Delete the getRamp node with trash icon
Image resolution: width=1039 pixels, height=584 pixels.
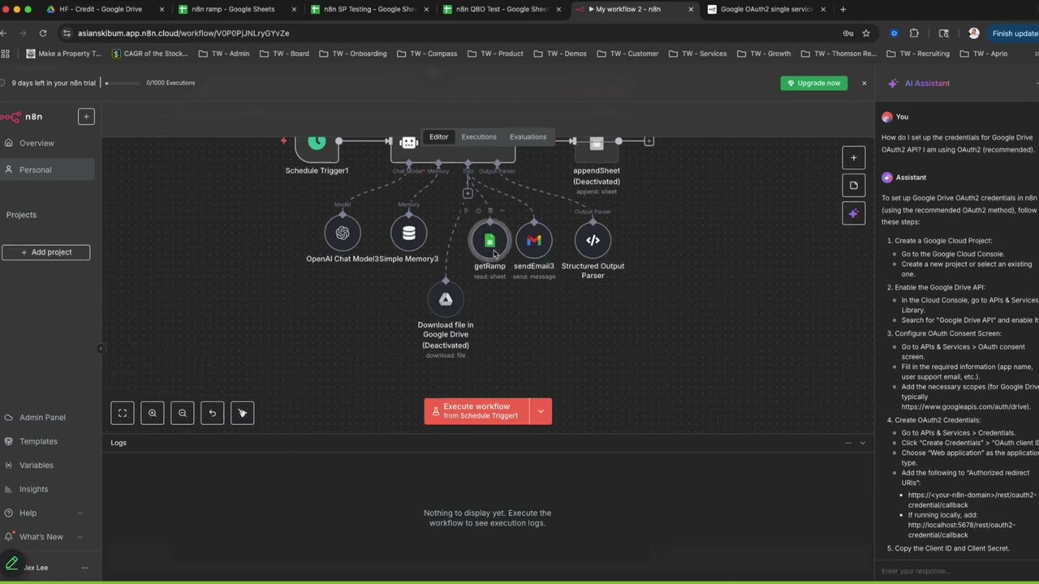pyautogui.click(x=489, y=211)
